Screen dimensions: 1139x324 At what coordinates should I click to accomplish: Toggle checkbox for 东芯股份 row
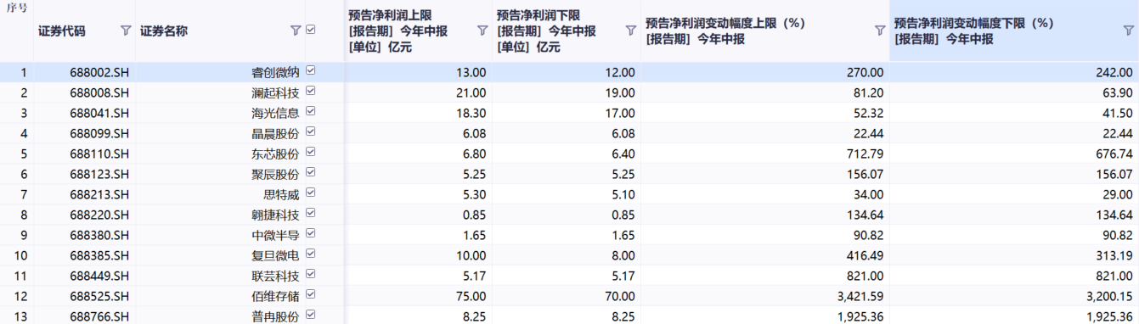[x=310, y=153]
